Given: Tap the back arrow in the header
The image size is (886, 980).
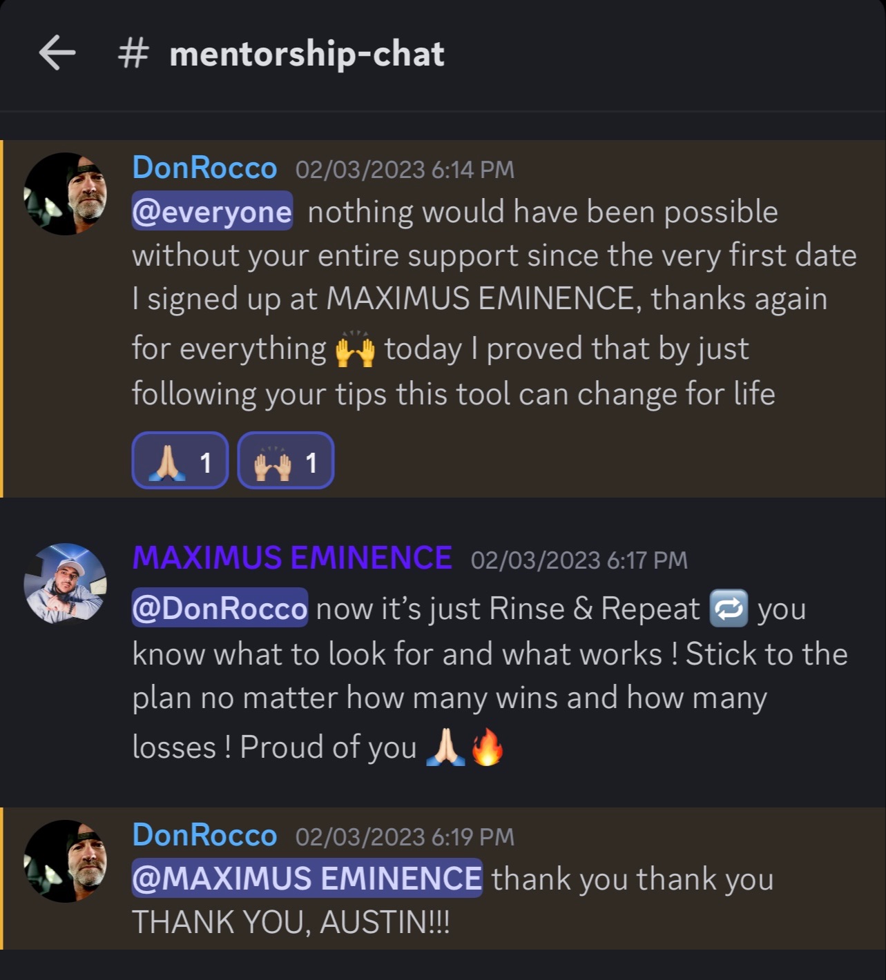Looking at the screenshot, I should tap(57, 54).
